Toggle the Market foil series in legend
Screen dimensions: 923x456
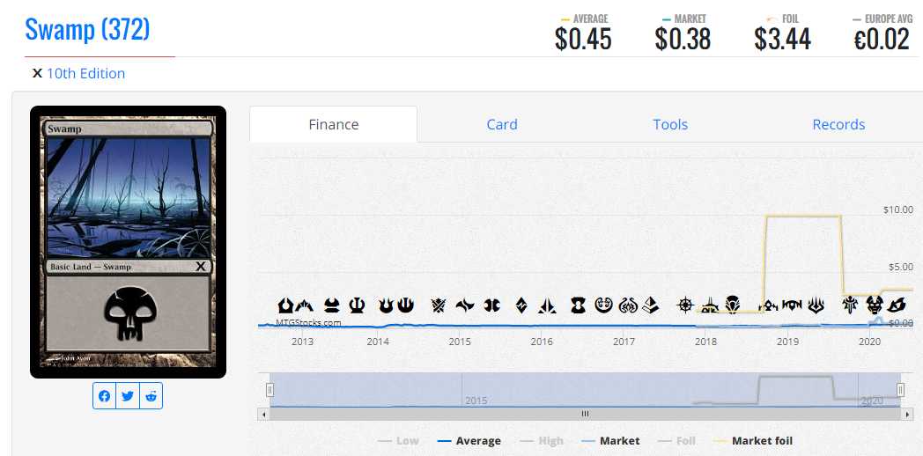[x=753, y=441]
